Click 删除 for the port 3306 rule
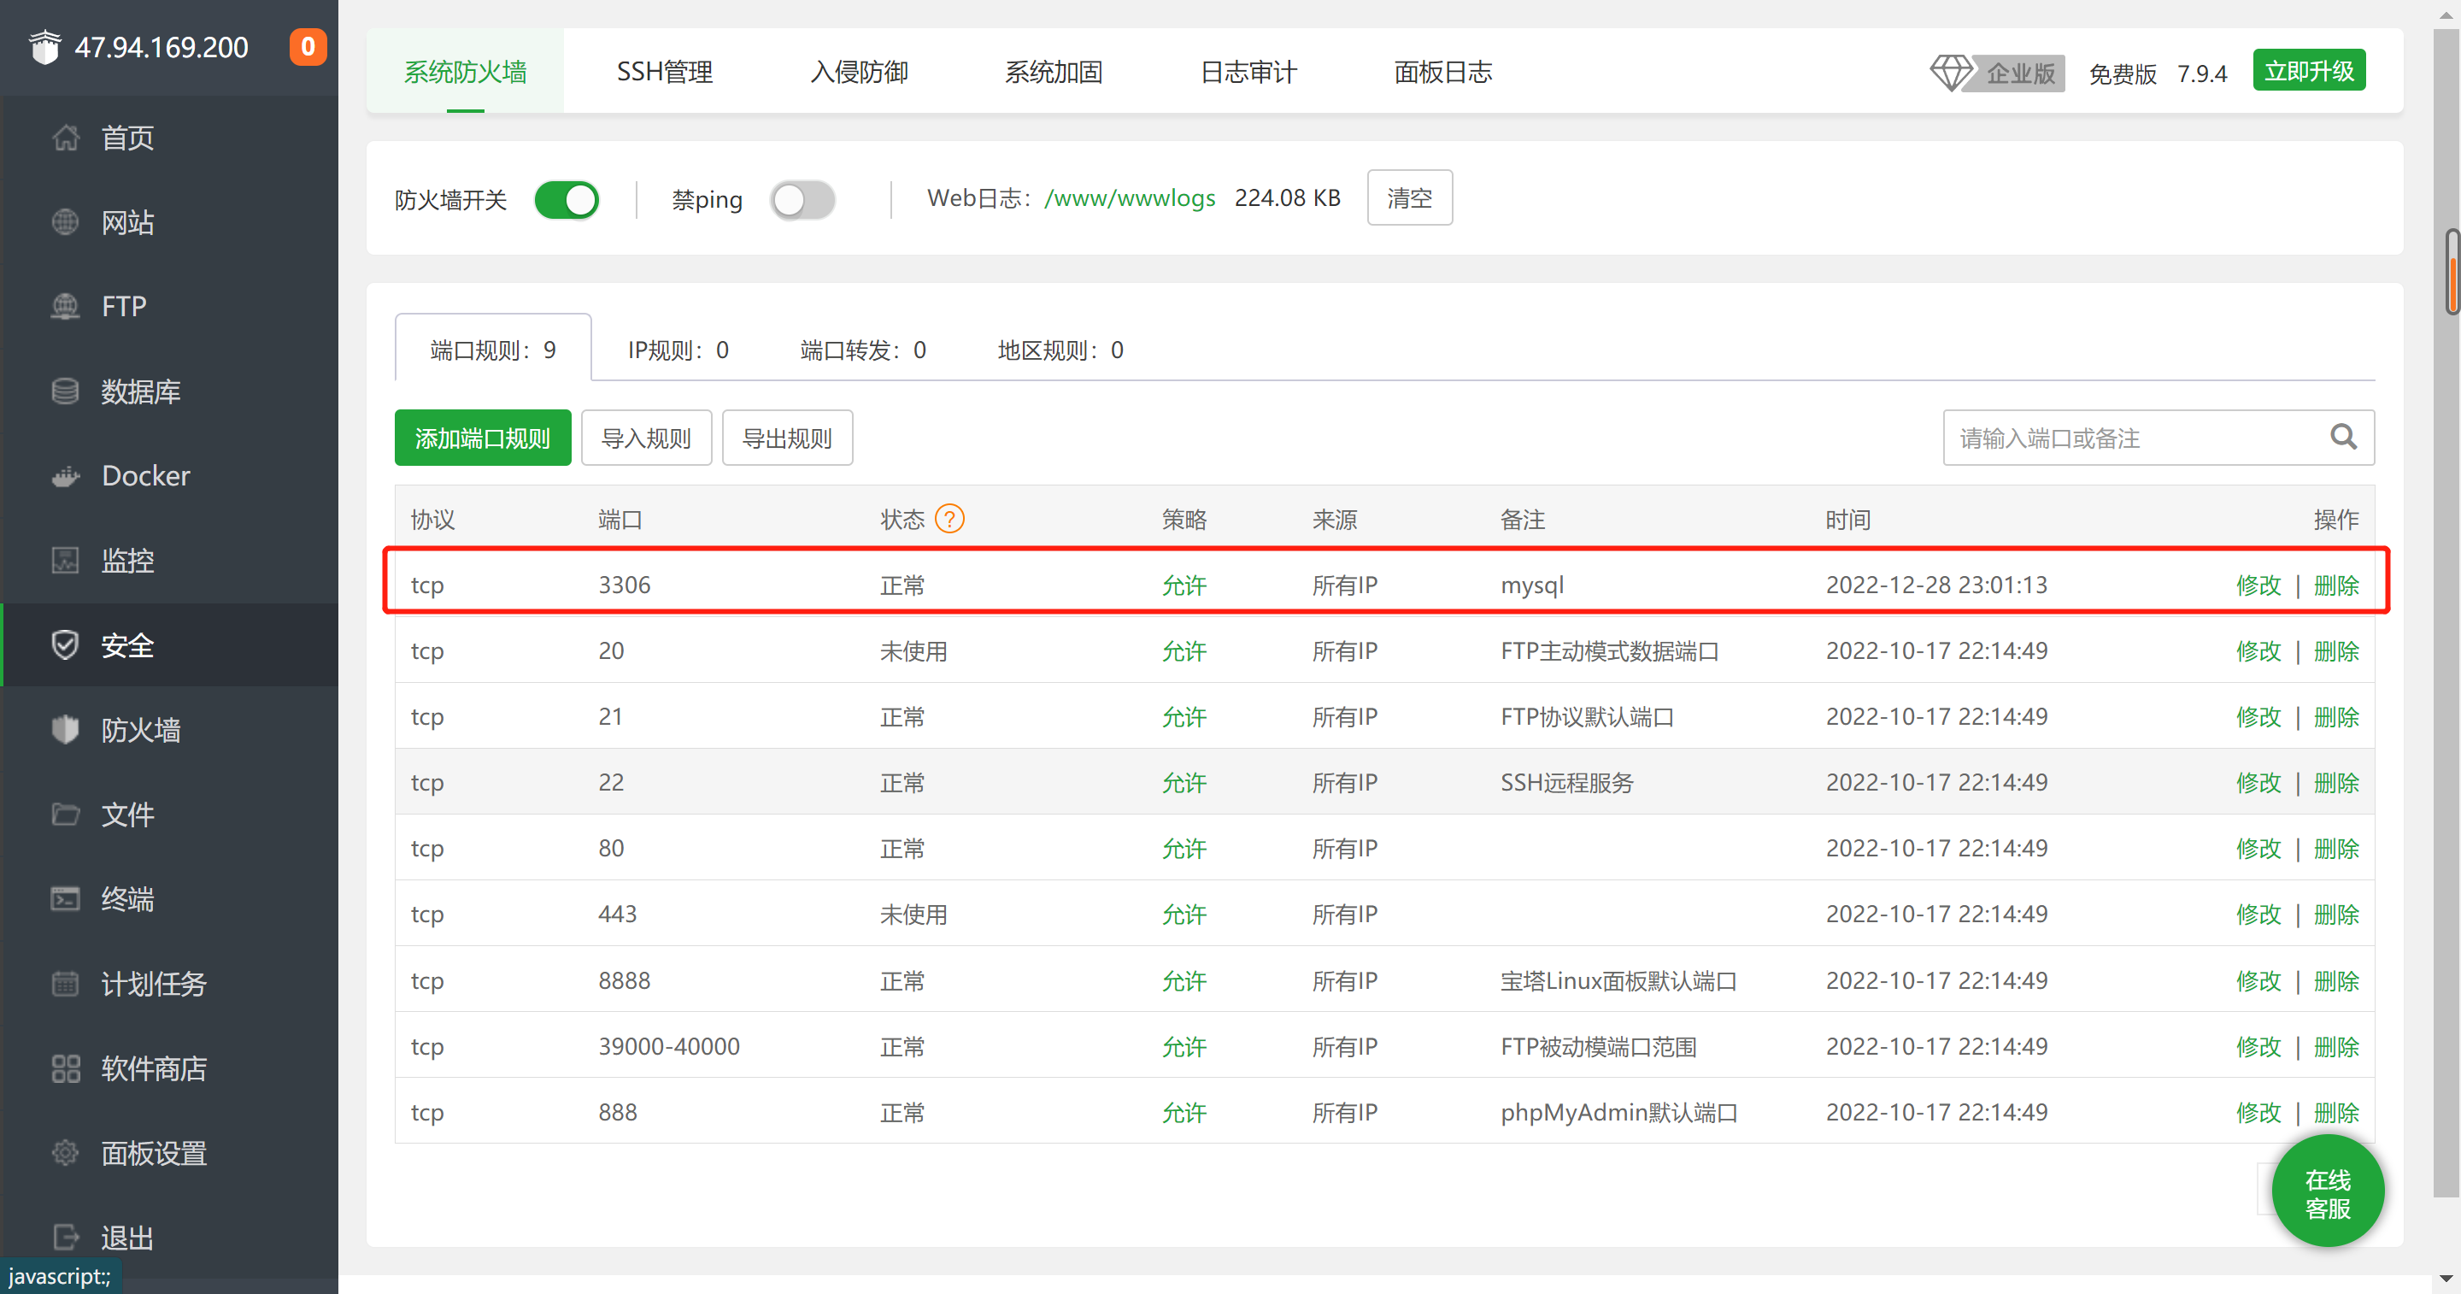This screenshot has width=2461, height=1294. 2335,585
